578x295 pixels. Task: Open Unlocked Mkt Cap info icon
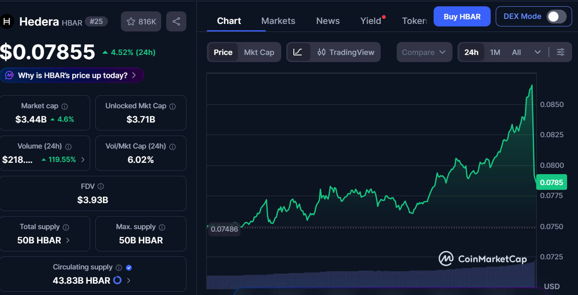(x=173, y=107)
